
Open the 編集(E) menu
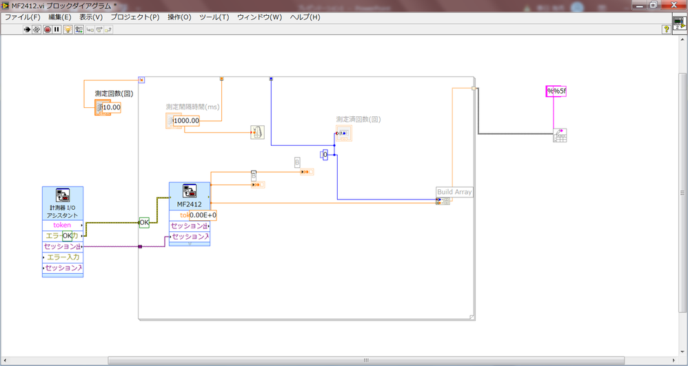click(60, 17)
